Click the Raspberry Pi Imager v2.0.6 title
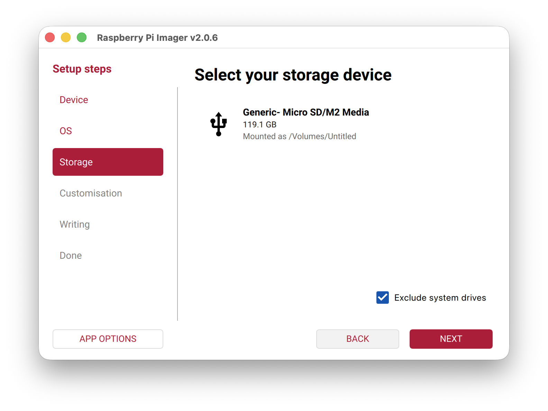548x411 pixels. point(157,37)
